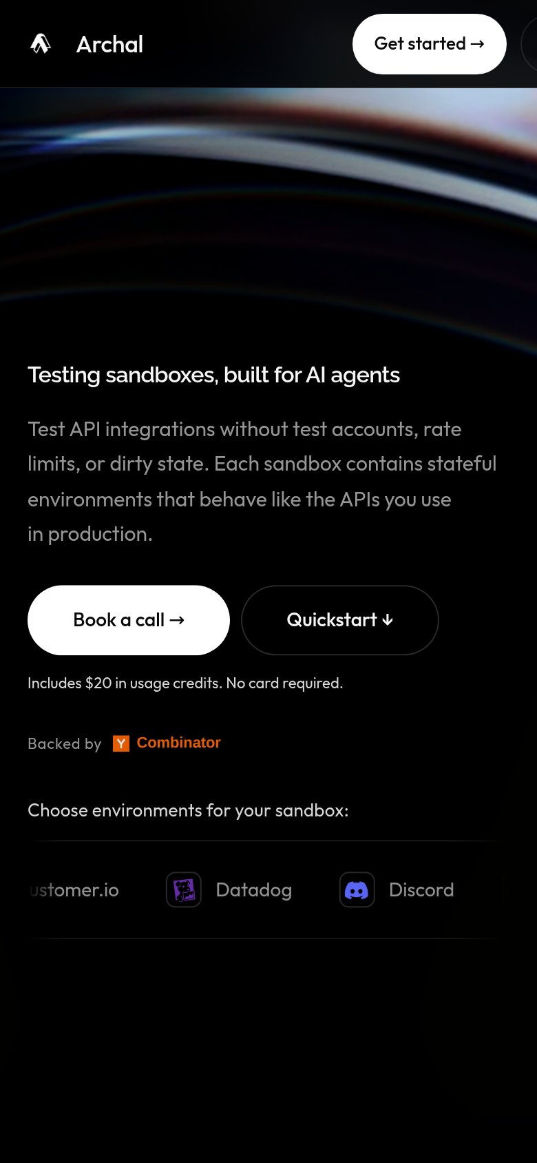The width and height of the screenshot is (537, 1163).
Task: Click the usage credits notice text
Action: (185, 683)
